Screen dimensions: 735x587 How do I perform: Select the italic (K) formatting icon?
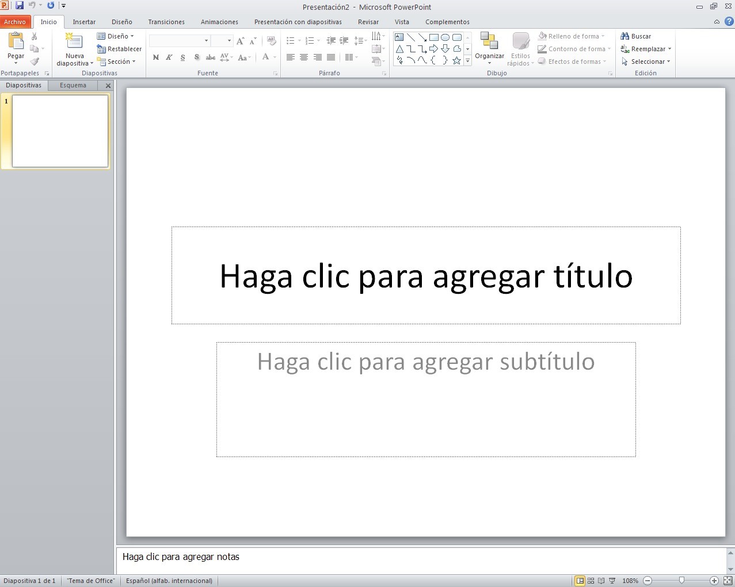tap(169, 57)
